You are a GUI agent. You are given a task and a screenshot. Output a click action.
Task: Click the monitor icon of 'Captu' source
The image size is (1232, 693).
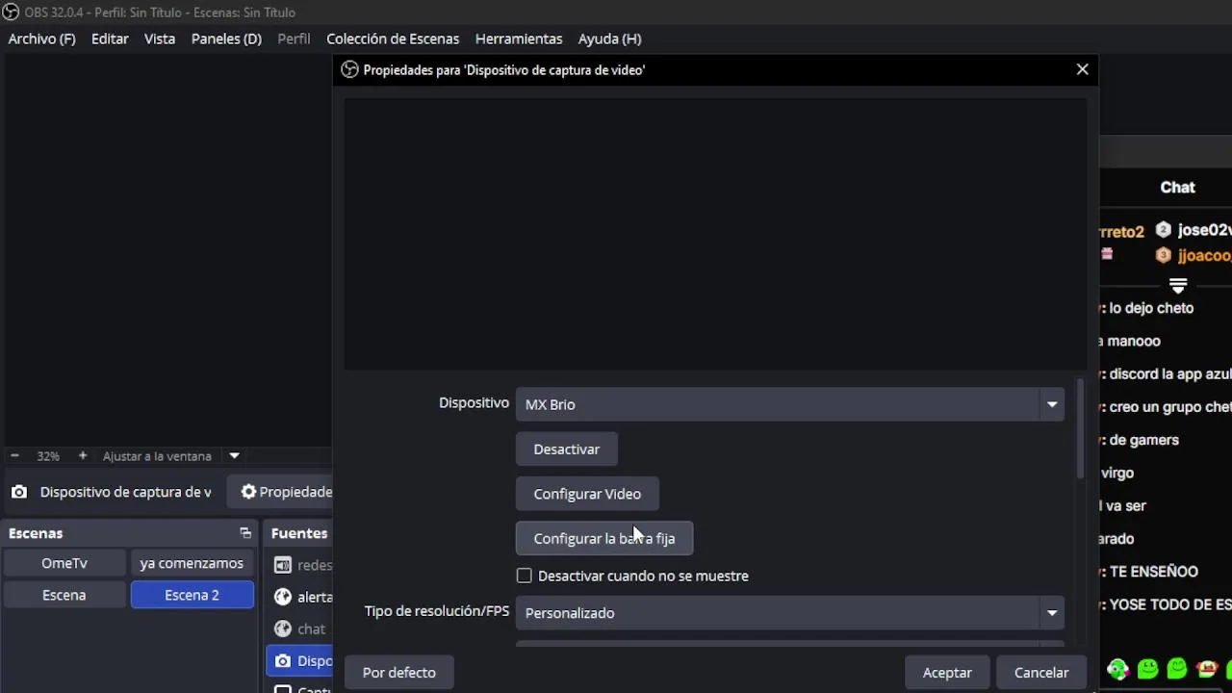[282, 689]
